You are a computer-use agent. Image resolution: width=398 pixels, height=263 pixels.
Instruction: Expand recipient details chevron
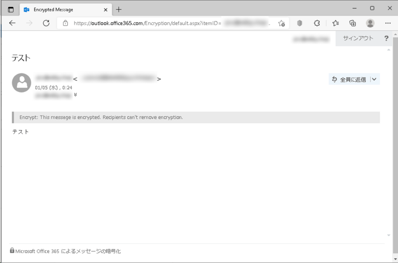click(x=75, y=95)
